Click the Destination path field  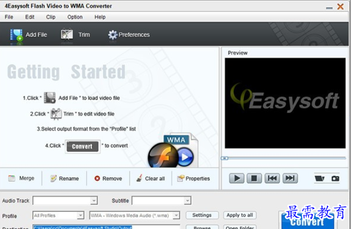click(x=106, y=227)
